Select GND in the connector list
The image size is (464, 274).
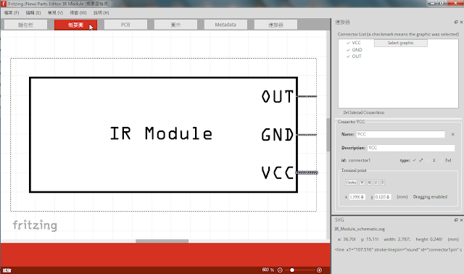click(x=357, y=50)
